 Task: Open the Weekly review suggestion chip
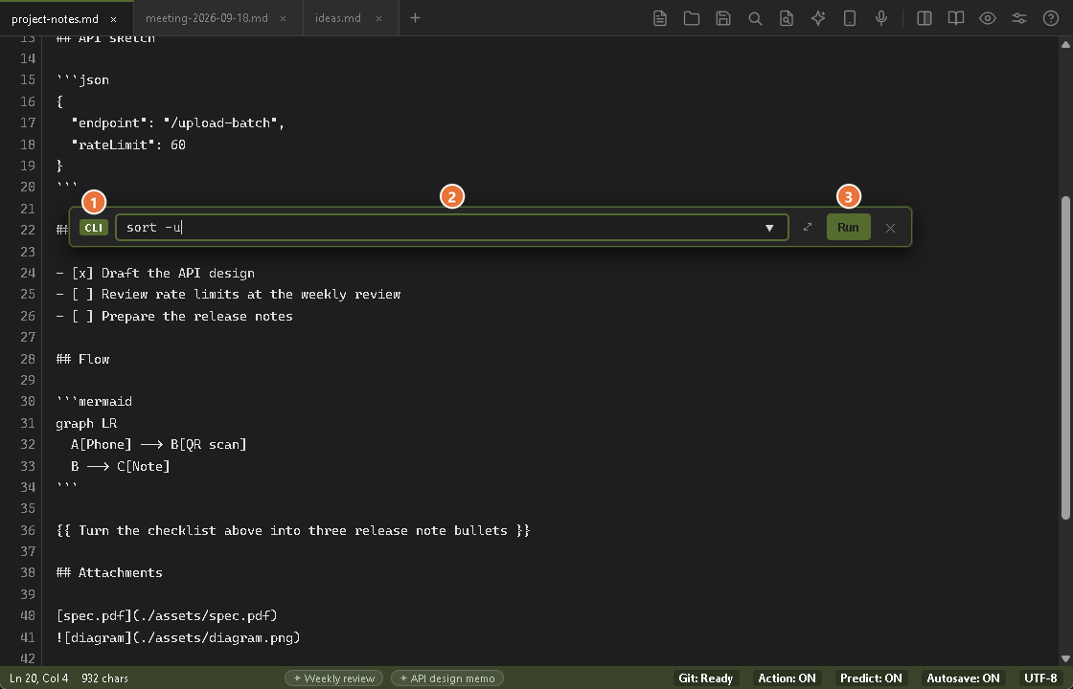click(334, 678)
